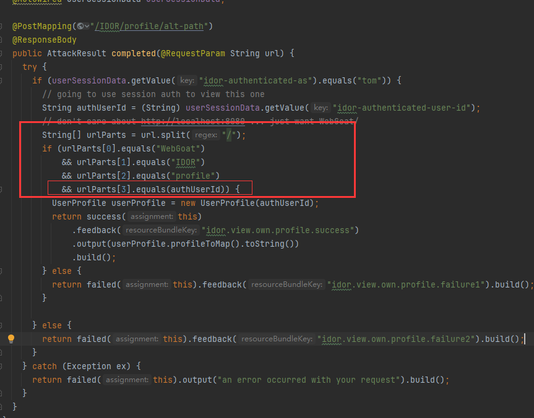Click the "WebGoat" string literal
The image size is (534, 418).
tap(178, 149)
